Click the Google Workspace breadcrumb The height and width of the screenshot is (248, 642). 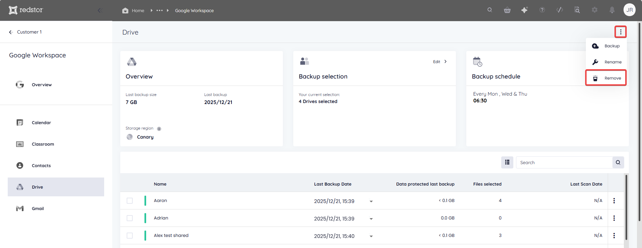pos(194,10)
